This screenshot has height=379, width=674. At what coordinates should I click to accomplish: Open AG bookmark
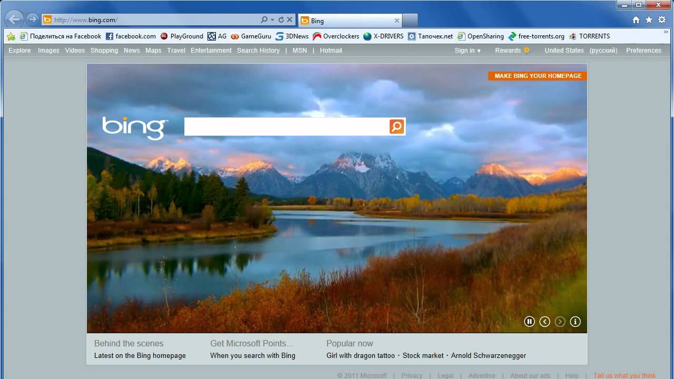217,36
